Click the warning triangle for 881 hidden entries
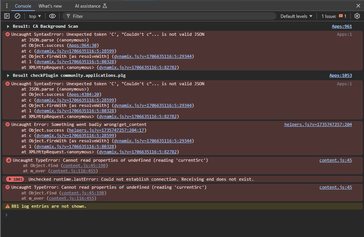Screen dimensions: 364x237 click(8, 206)
